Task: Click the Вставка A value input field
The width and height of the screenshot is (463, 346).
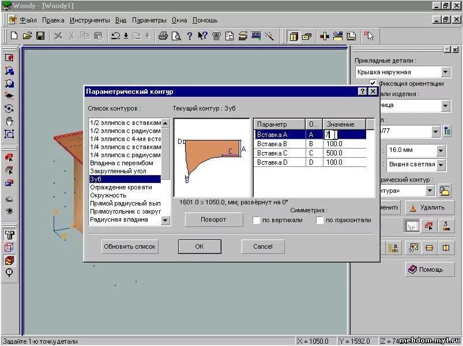Action: tap(331, 135)
